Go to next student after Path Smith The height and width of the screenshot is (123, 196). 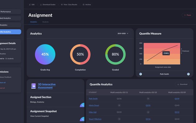coord(188,74)
